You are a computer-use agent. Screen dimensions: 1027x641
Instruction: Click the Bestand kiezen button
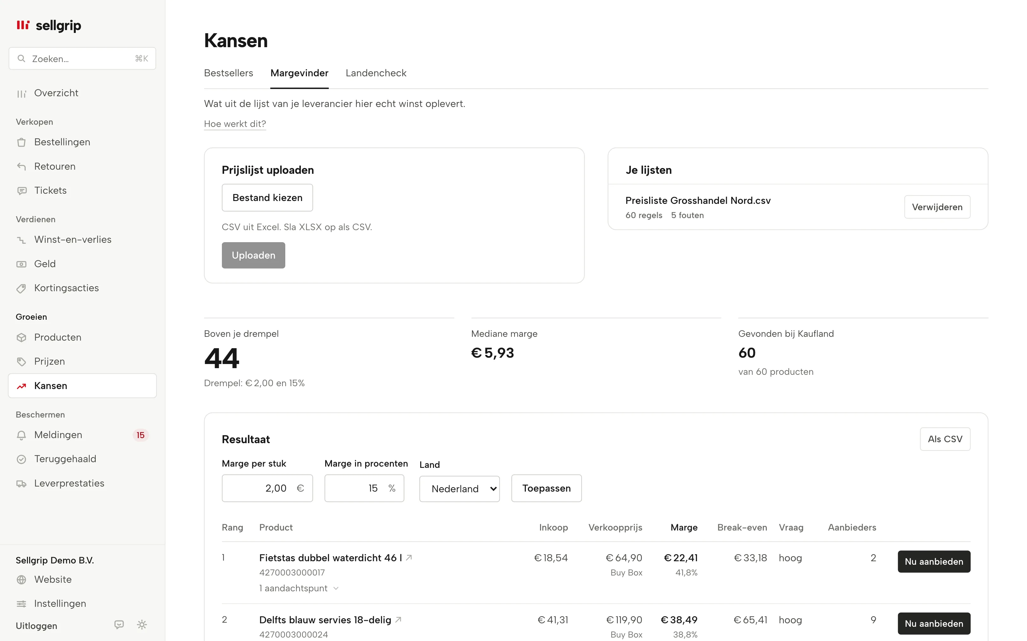[x=267, y=198]
